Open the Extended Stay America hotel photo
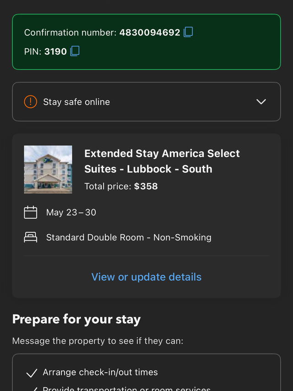293x391 pixels. pyautogui.click(x=48, y=170)
